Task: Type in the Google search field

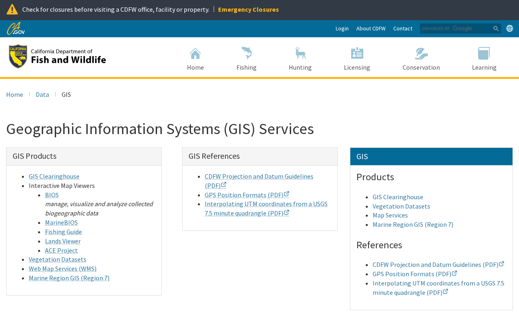Action: 456,29
